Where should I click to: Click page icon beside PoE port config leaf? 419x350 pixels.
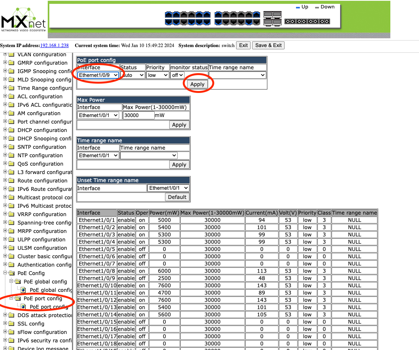click(23, 307)
